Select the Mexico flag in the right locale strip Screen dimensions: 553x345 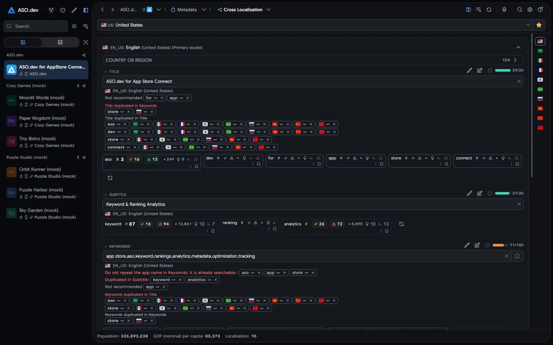click(540, 60)
